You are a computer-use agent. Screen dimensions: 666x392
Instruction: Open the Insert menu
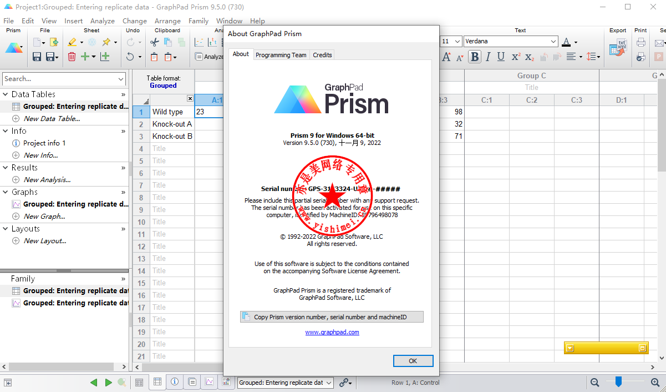click(x=73, y=21)
